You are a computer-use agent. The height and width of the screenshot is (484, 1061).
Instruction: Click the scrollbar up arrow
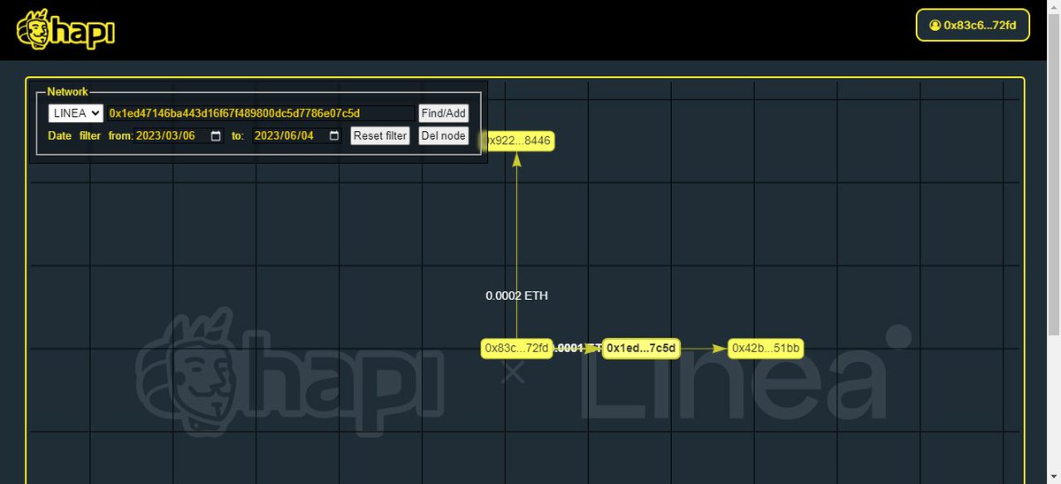1053,7
